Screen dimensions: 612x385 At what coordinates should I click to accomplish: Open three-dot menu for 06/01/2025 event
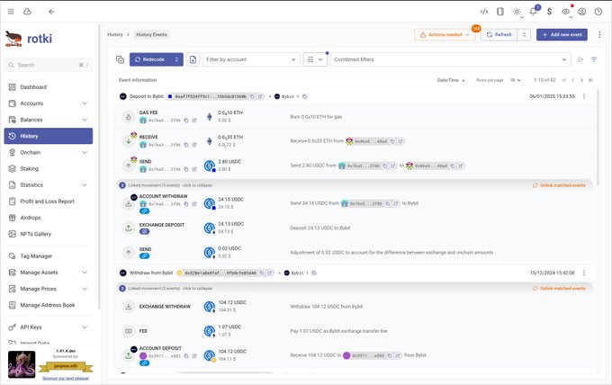584,96
